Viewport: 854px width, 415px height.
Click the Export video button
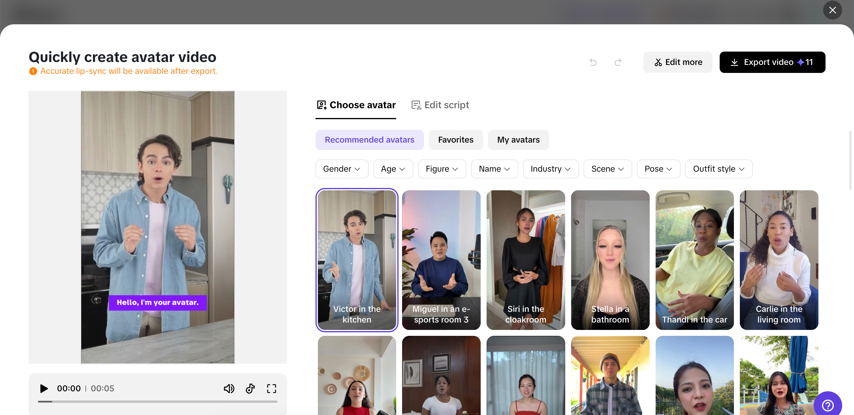[x=772, y=62]
